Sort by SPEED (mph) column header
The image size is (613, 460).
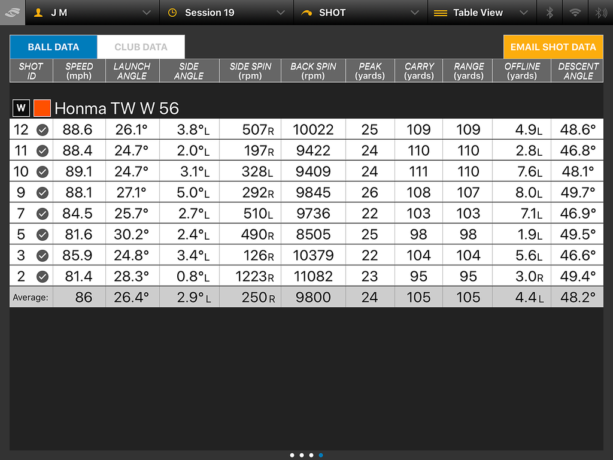click(80, 71)
